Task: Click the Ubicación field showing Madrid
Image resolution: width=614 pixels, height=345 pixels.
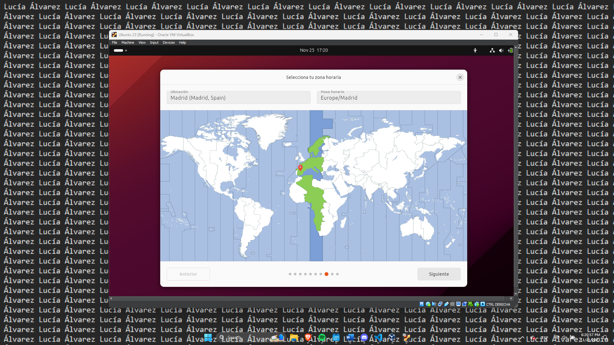Action: pyautogui.click(x=238, y=97)
